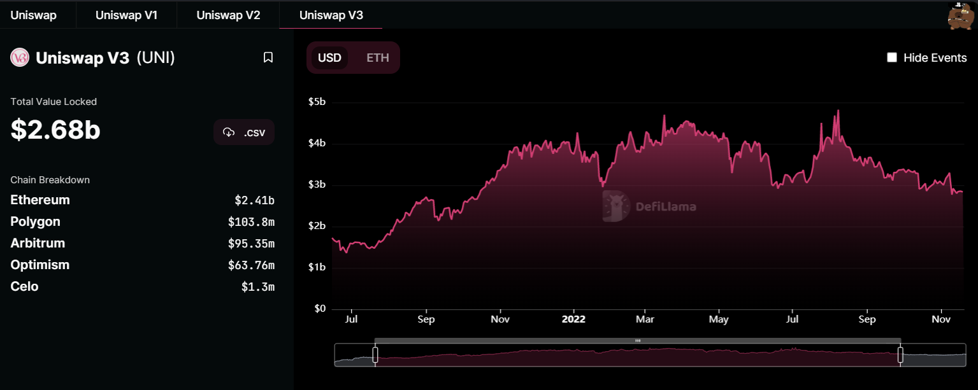
Task: Click the Arbitrum chain row label
Action: (x=38, y=243)
